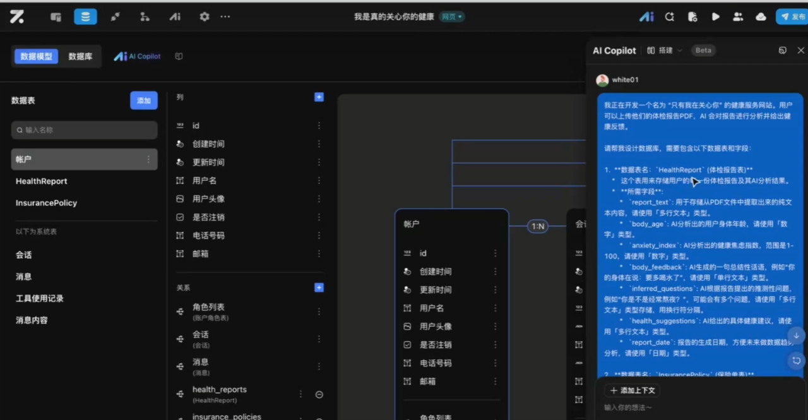Click 添加 button to add data table
This screenshot has width=808, height=420.
pos(144,100)
